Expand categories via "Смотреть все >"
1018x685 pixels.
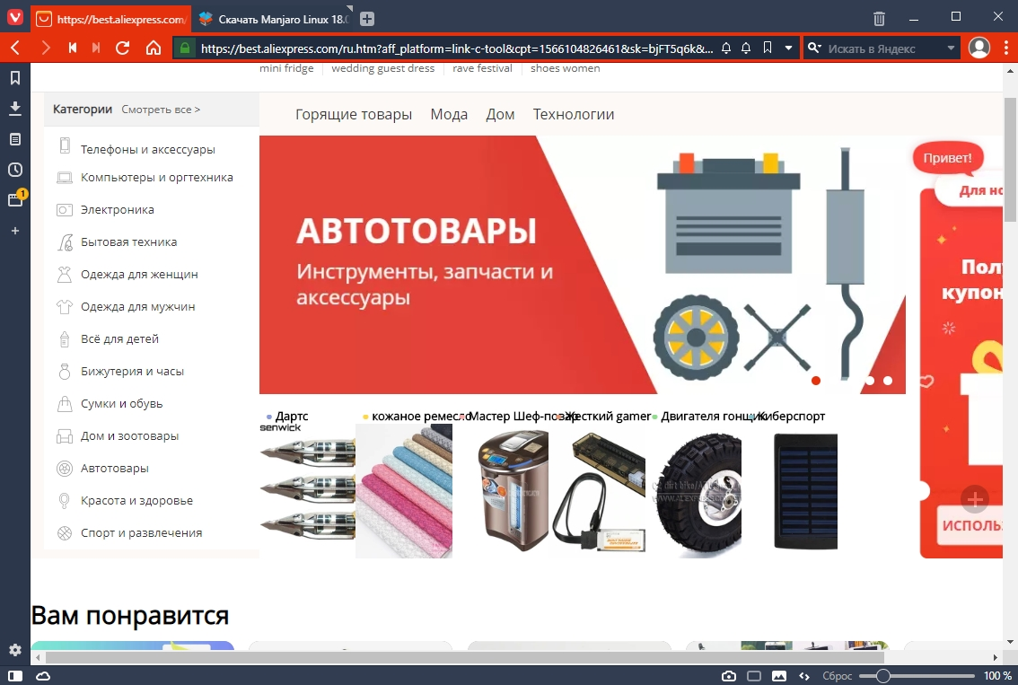coord(161,110)
